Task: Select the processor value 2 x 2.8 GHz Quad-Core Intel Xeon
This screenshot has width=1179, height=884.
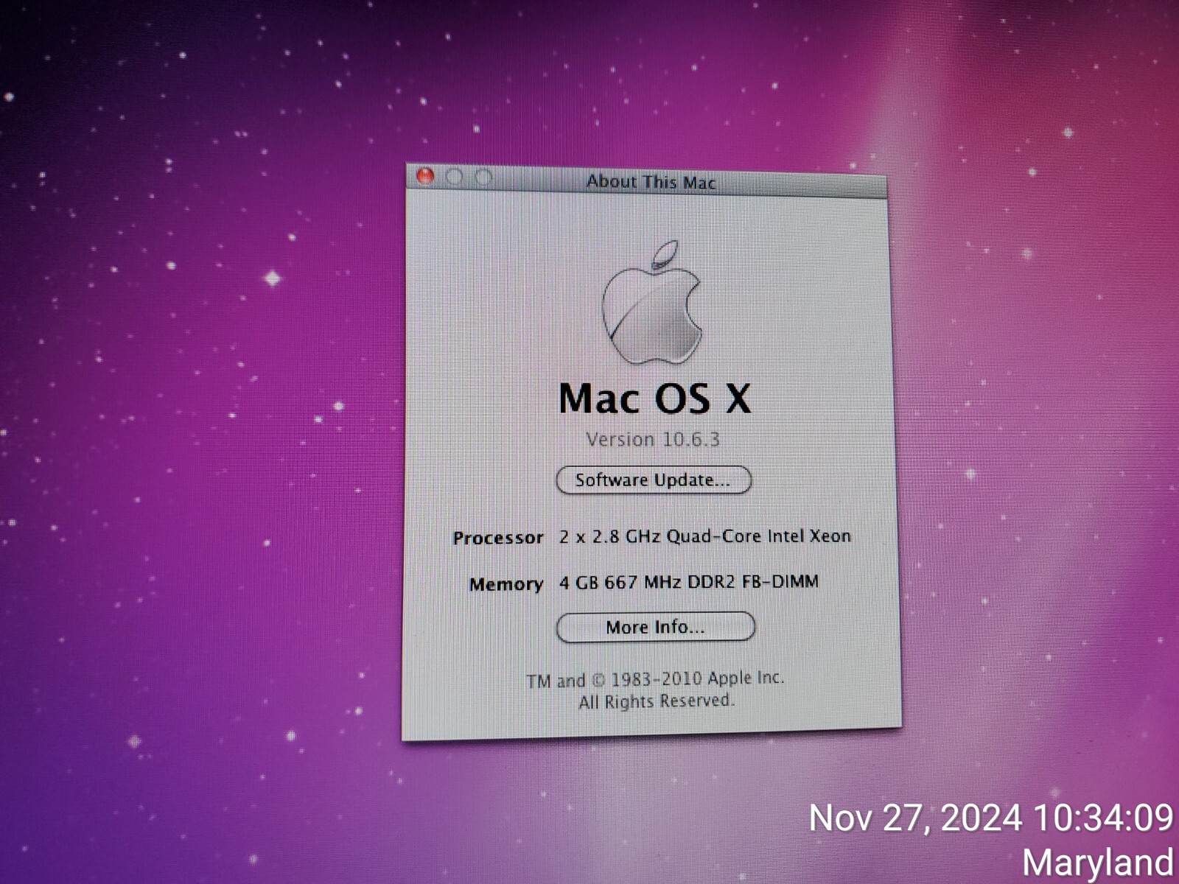Action: [x=705, y=536]
